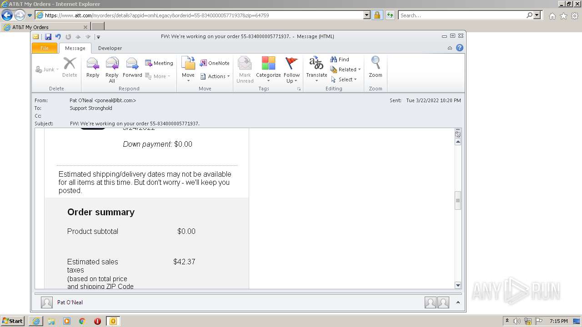This screenshot has height=327, width=582.
Task: Click the message scrollbar down arrow
Action: [x=458, y=285]
